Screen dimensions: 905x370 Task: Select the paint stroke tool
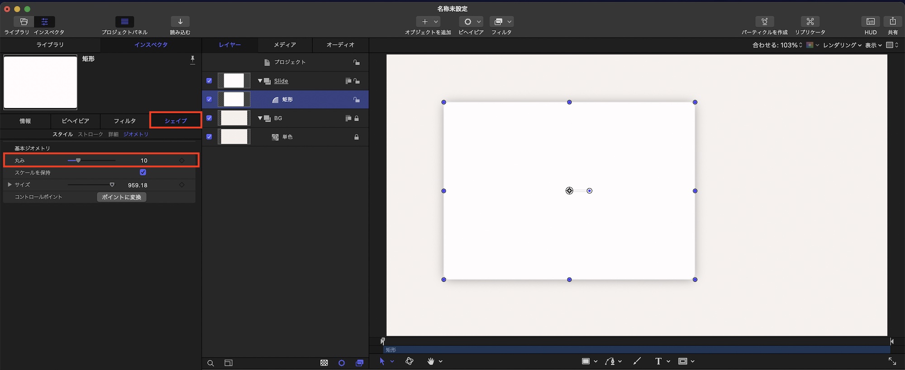tap(637, 361)
